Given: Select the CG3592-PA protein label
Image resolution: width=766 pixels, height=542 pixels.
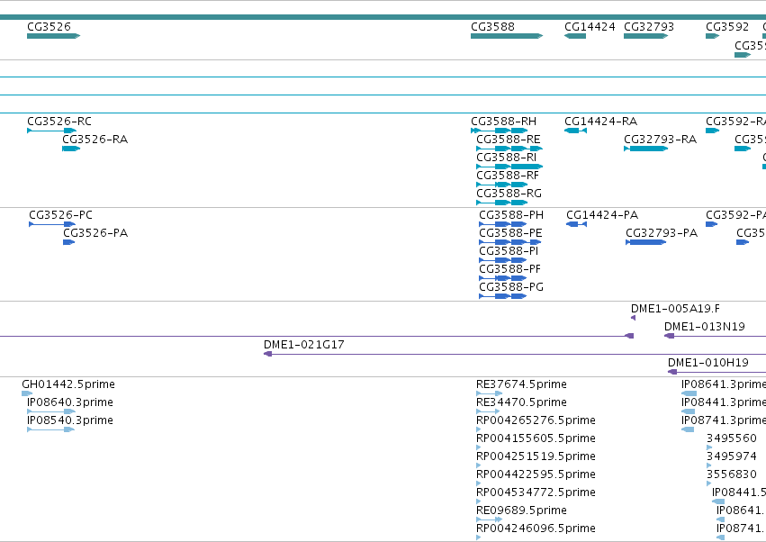Looking at the screenshot, I should [x=735, y=215].
